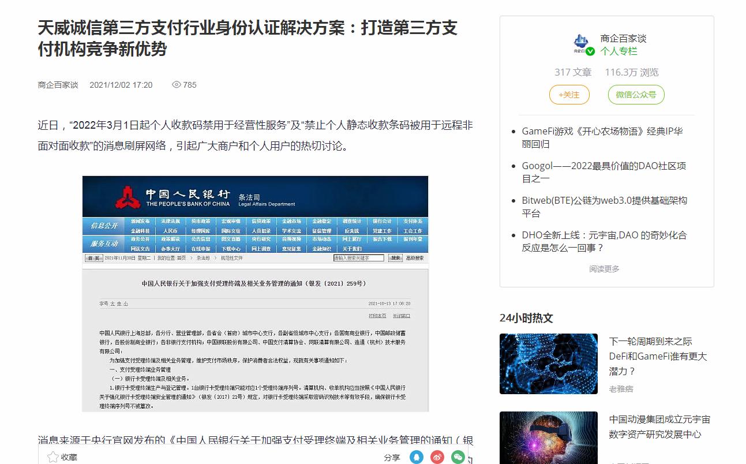Click the star favorite (收藏) icon
This screenshot has height=464, width=746.
coord(53,457)
